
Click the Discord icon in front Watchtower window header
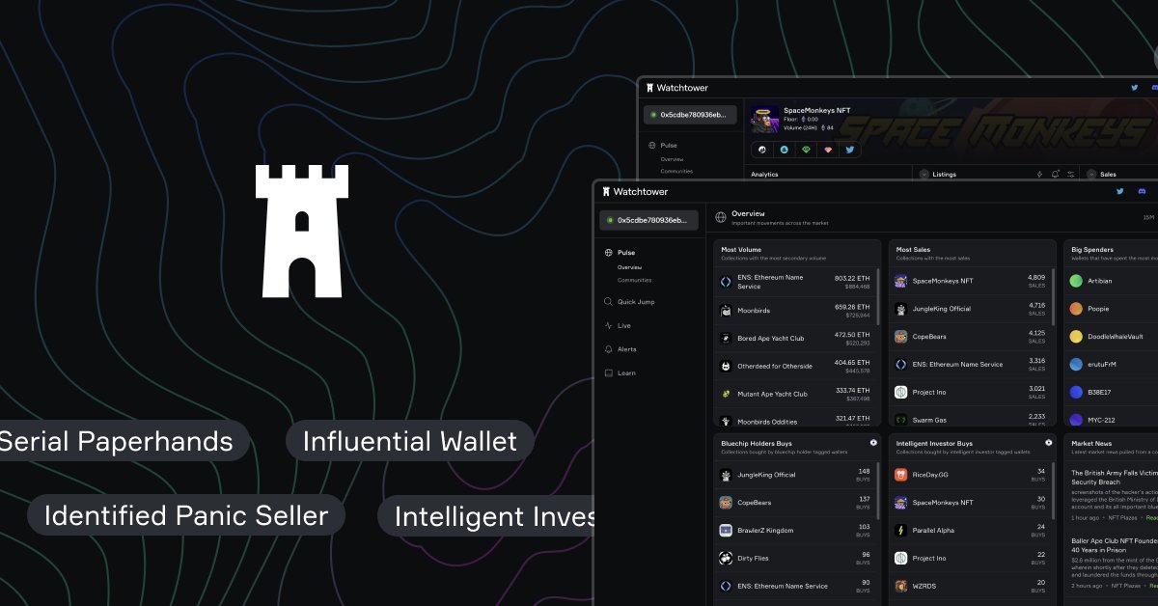click(1144, 191)
